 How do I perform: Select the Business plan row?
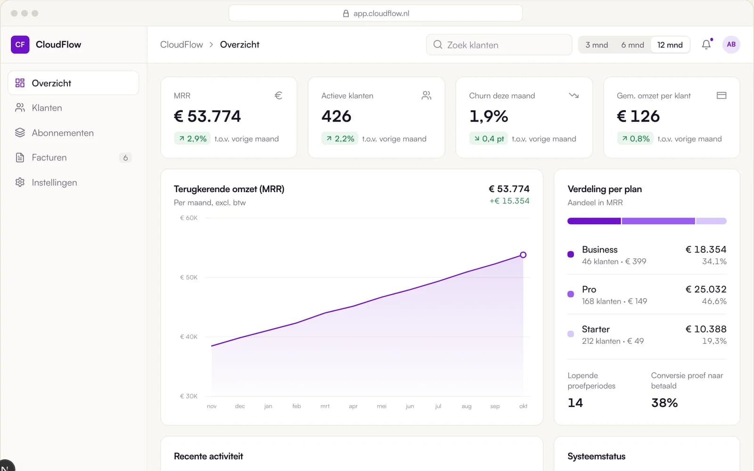(x=647, y=255)
